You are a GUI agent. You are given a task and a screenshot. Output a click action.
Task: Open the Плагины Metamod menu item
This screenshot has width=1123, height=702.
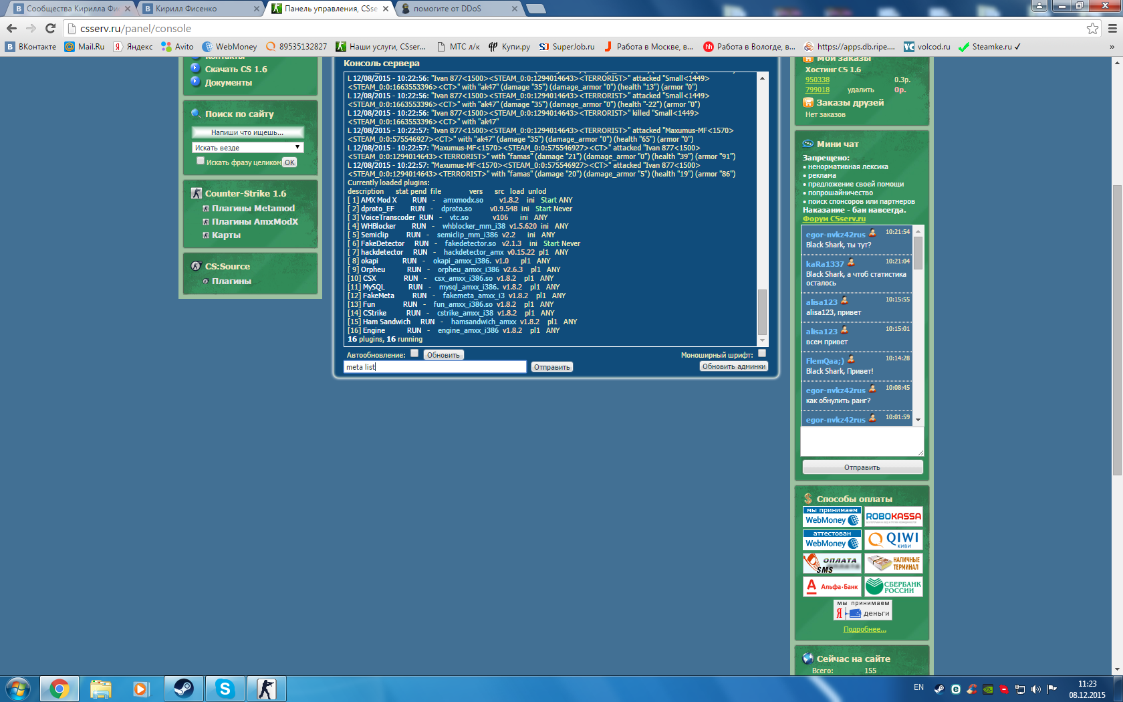tap(253, 209)
